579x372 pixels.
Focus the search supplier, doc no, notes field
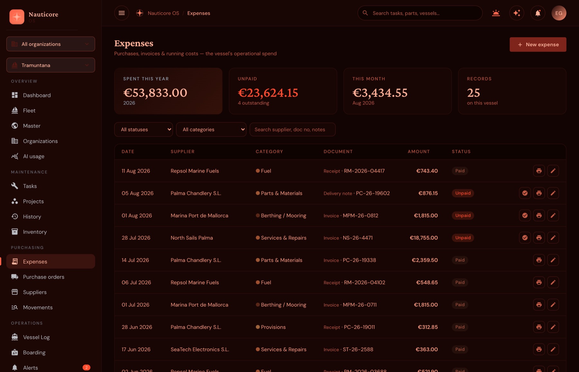click(x=292, y=129)
